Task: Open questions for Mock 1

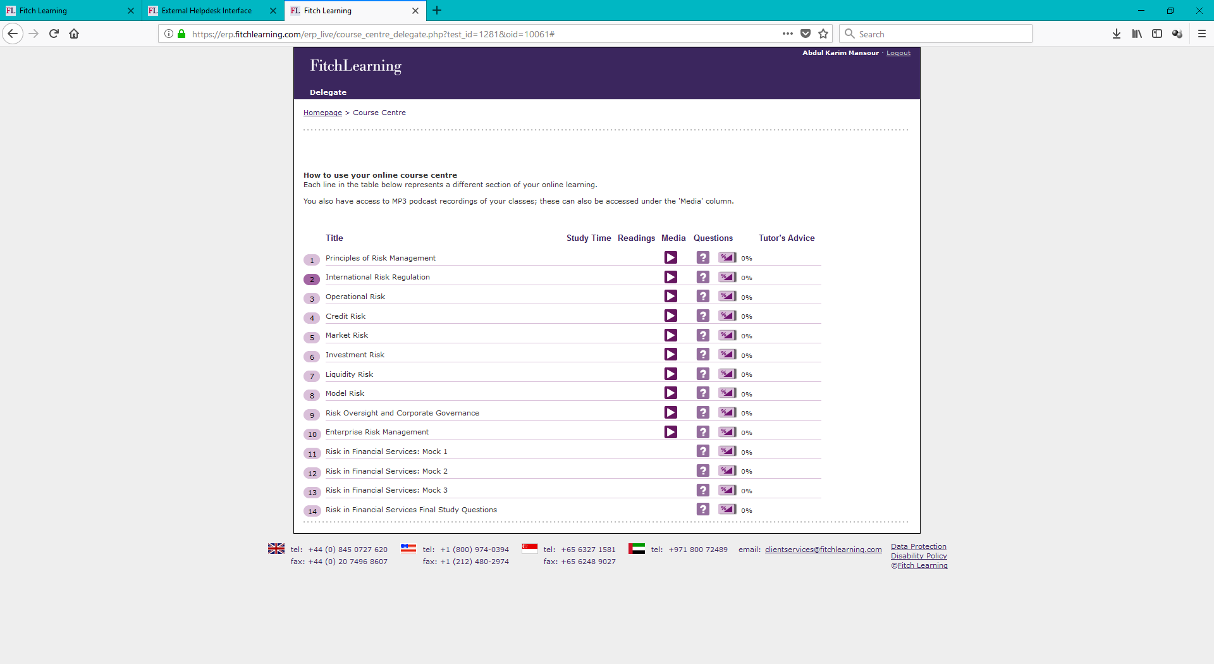Action: click(703, 451)
